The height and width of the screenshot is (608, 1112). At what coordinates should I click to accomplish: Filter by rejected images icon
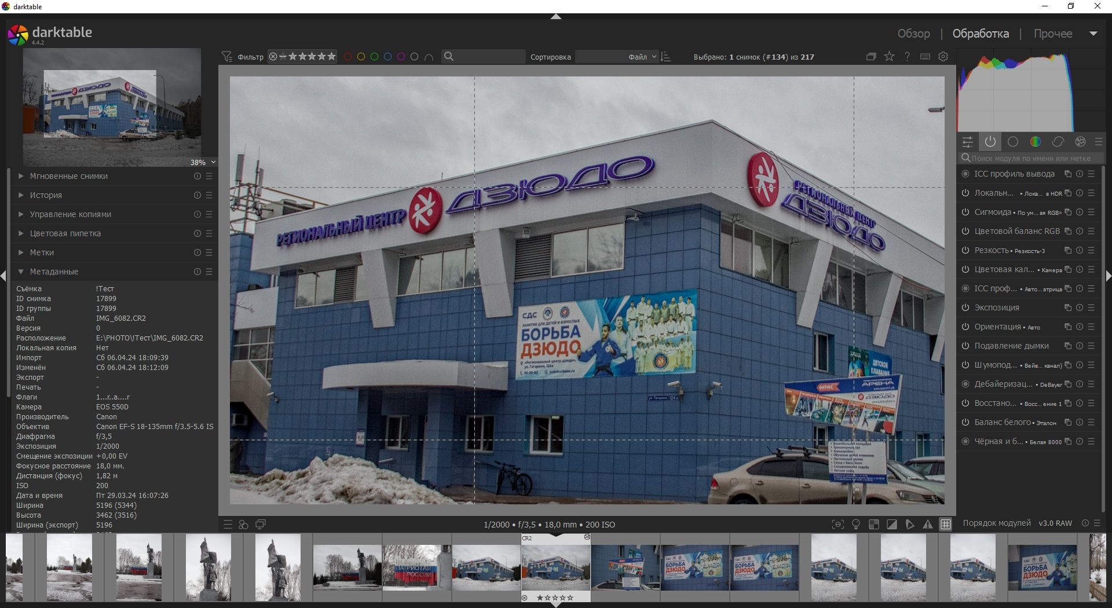[x=273, y=57]
